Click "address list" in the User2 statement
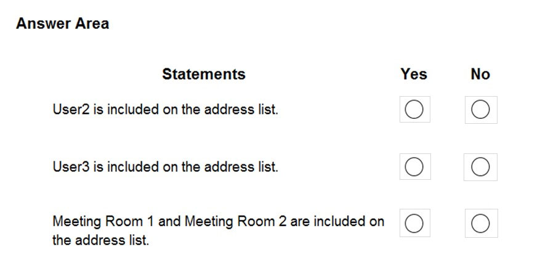Image resolution: width=548 pixels, height=279 pixels. pyautogui.click(x=241, y=110)
